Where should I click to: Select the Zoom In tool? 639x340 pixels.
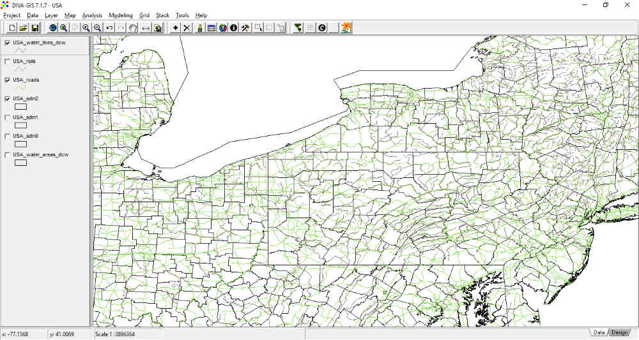tap(86, 27)
